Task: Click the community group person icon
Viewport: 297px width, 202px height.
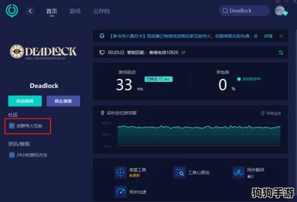Action: [11, 126]
